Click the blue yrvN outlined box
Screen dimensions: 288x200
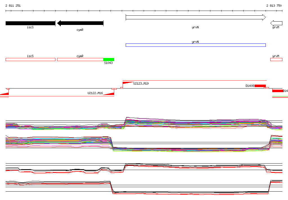(196, 45)
